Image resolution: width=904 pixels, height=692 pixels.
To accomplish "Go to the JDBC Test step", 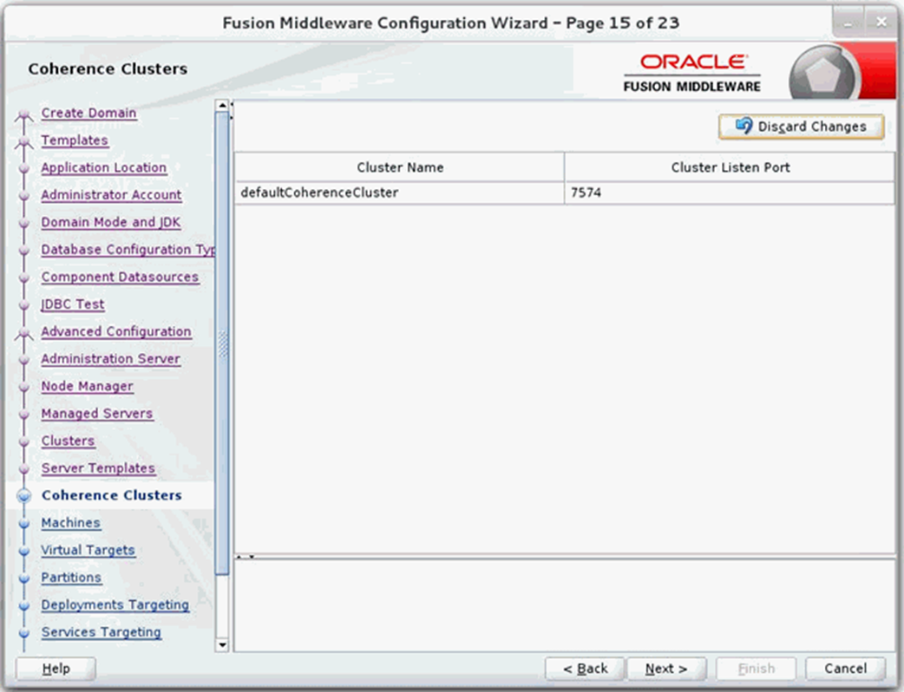I will point(73,304).
